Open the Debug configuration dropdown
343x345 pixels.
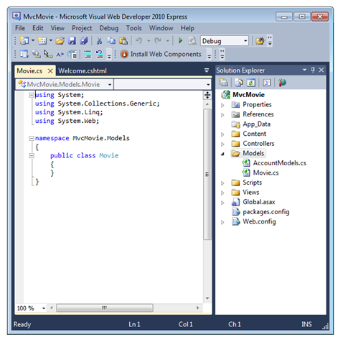click(x=245, y=41)
